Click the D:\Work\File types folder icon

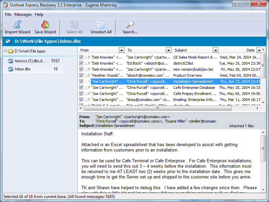pyautogui.click(x=11, y=51)
